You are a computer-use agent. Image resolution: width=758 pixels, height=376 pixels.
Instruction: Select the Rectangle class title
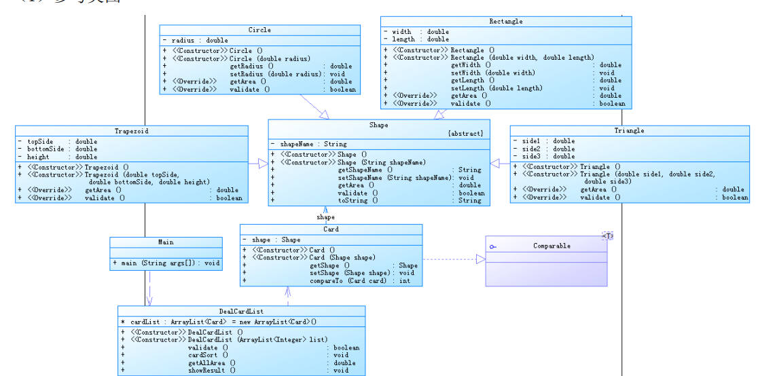pos(505,21)
